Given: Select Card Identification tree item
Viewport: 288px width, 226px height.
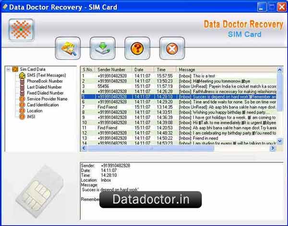Looking at the screenshot, I should (43, 105).
